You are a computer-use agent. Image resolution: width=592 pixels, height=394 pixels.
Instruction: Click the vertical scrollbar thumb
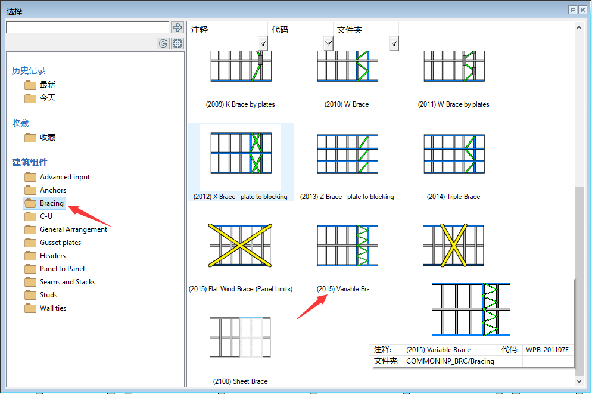tap(579, 281)
